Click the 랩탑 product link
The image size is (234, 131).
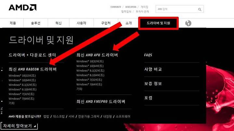[46, 116]
